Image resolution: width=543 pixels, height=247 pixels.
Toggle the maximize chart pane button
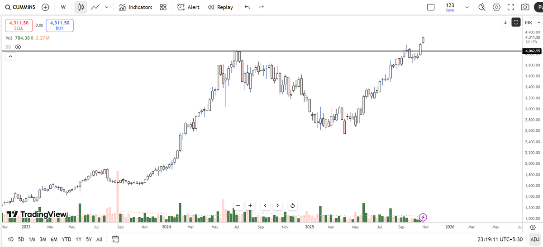click(x=515, y=22)
